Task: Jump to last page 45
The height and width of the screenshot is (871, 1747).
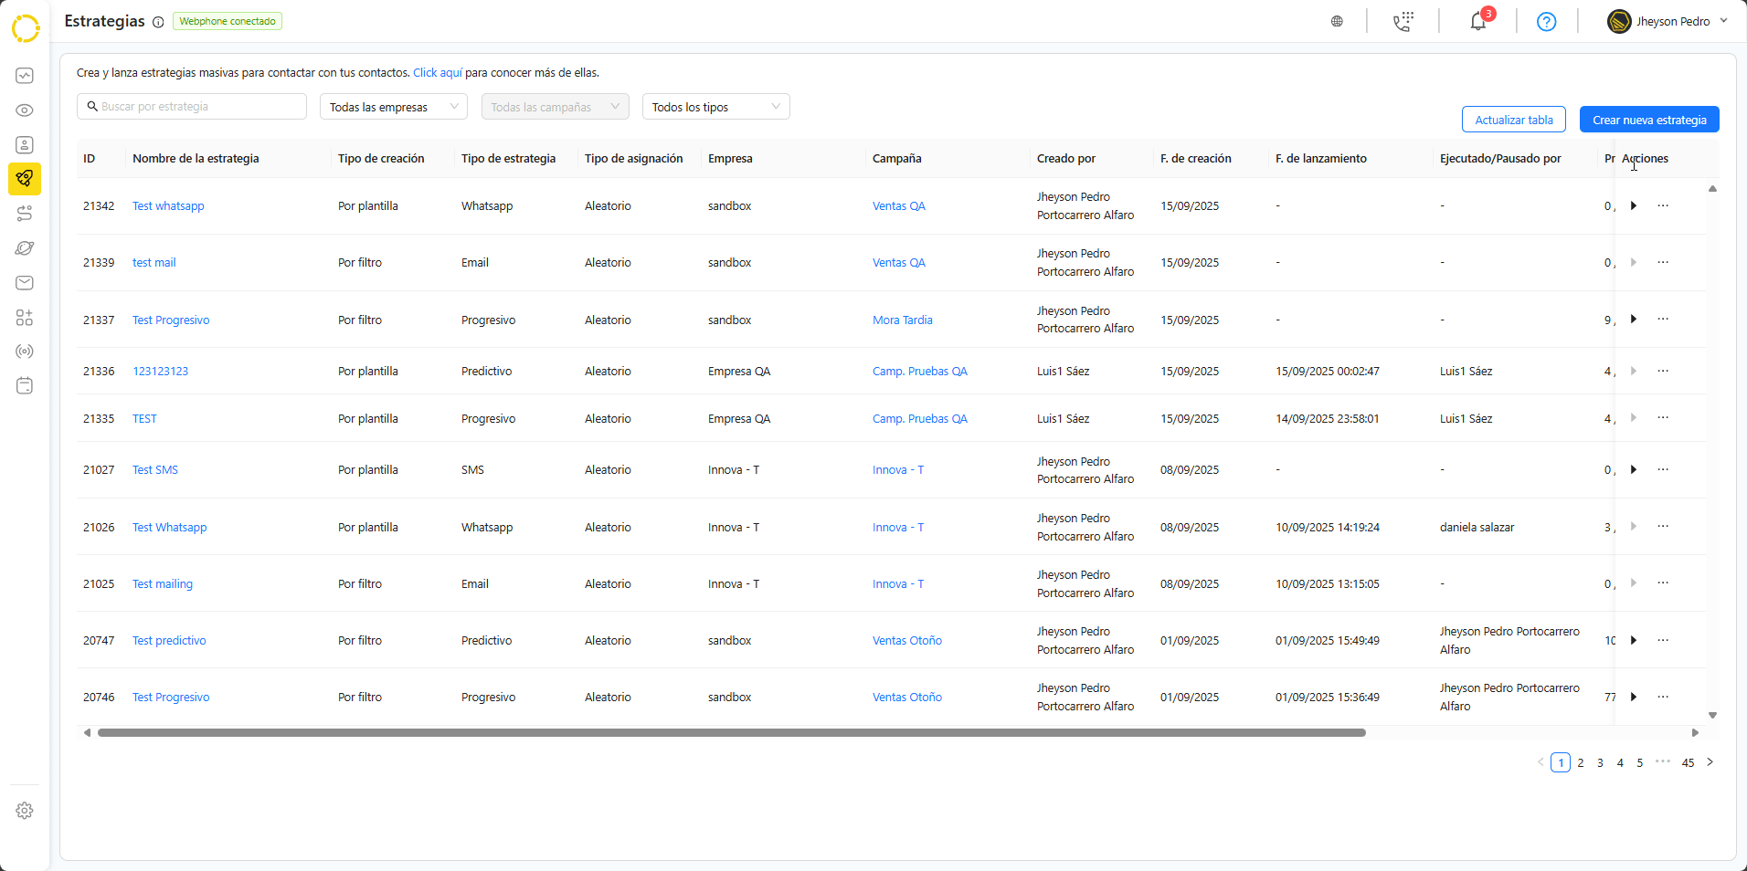Action: pyautogui.click(x=1688, y=762)
